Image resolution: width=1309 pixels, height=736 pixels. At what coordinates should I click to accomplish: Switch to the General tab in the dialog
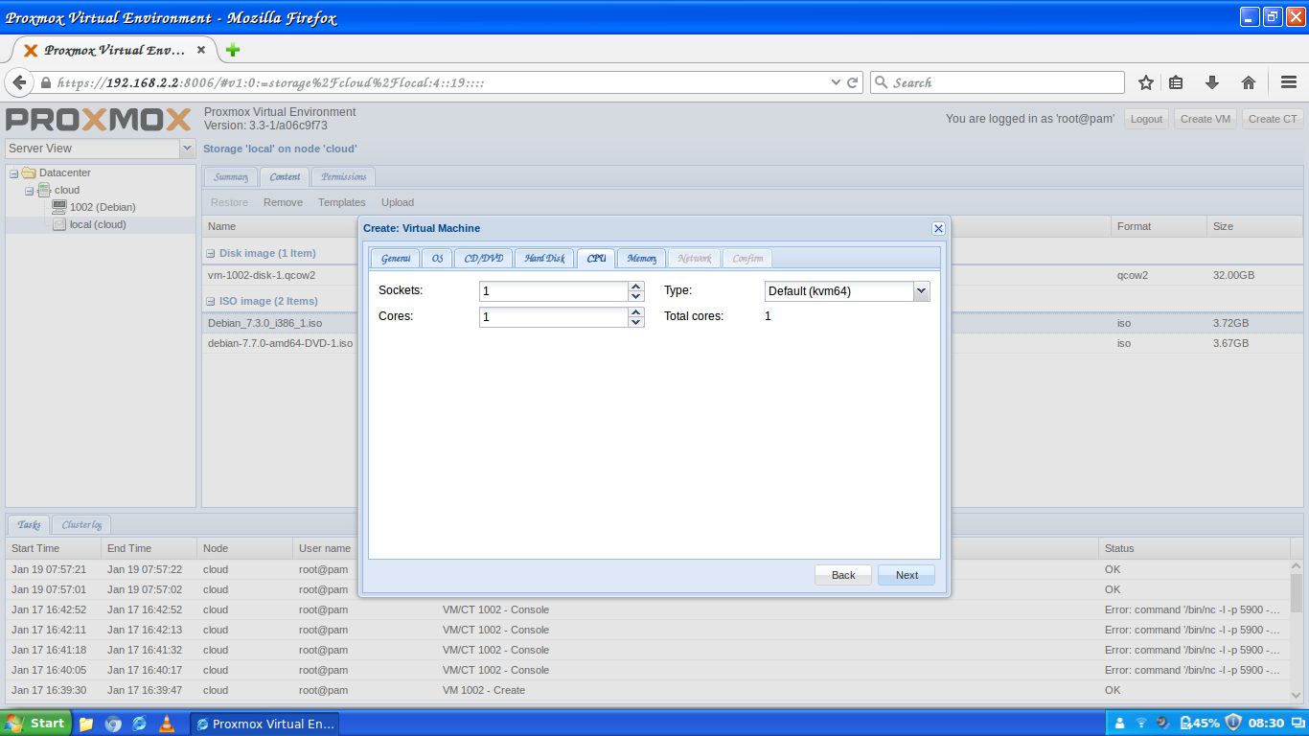click(x=396, y=259)
